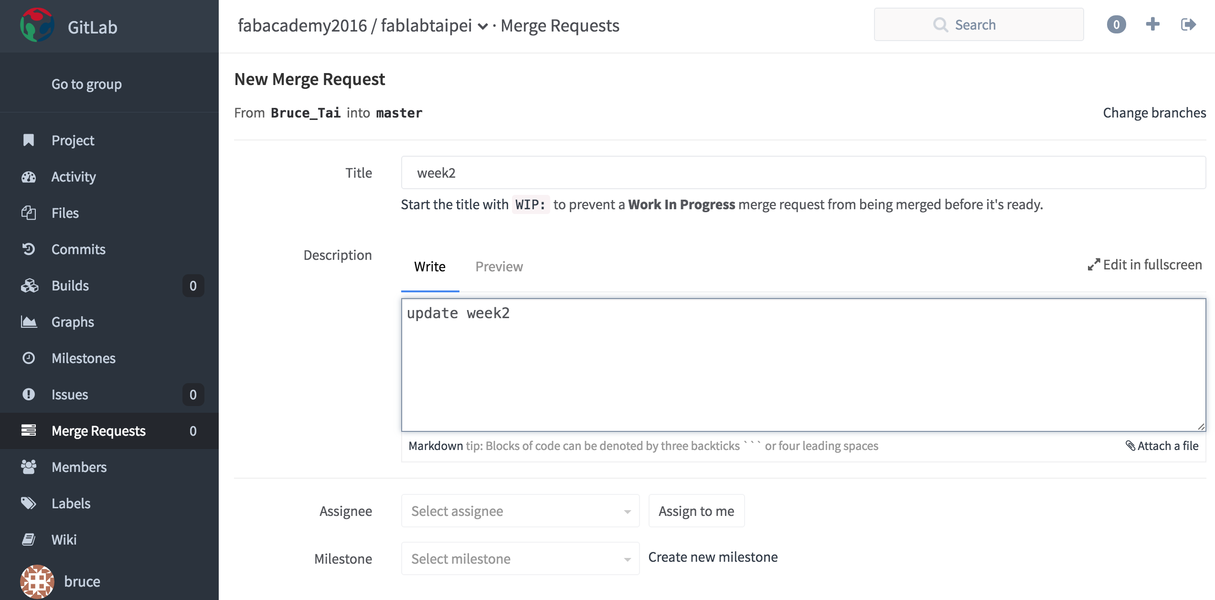The image size is (1215, 600).
Task: Expand the fablabtaipei project chevron
Action: tap(482, 27)
